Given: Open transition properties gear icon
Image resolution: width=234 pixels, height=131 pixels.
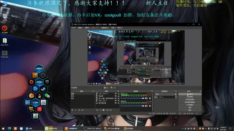Looking at the screenshot, I should (175, 94).
